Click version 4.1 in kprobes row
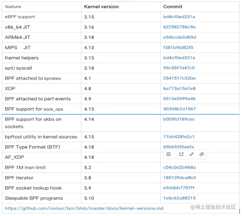 (x=87, y=78)
